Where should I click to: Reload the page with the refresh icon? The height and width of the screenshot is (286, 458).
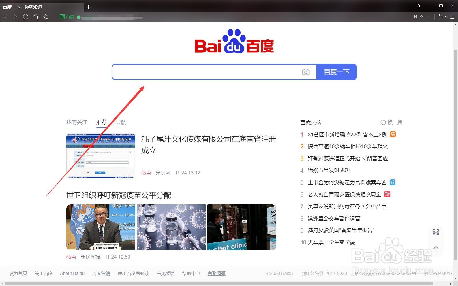25,17
